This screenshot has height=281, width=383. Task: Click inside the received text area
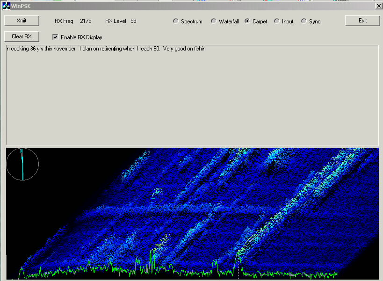click(192, 95)
